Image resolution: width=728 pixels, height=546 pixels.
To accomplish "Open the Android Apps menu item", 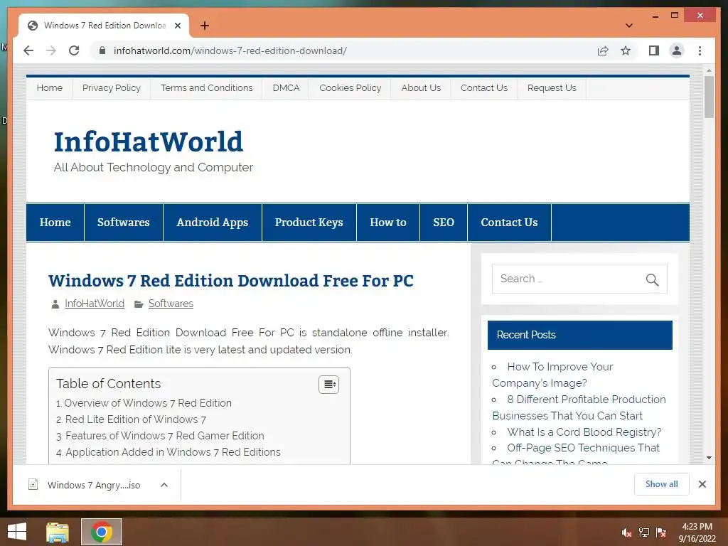I will point(212,223).
